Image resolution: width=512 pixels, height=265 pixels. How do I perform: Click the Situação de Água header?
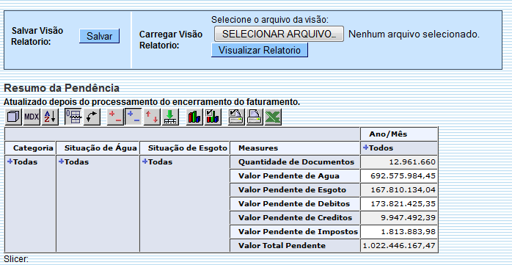click(98, 148)
